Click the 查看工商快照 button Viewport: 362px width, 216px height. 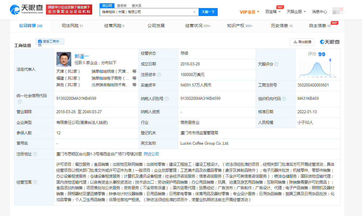(50, 41)
